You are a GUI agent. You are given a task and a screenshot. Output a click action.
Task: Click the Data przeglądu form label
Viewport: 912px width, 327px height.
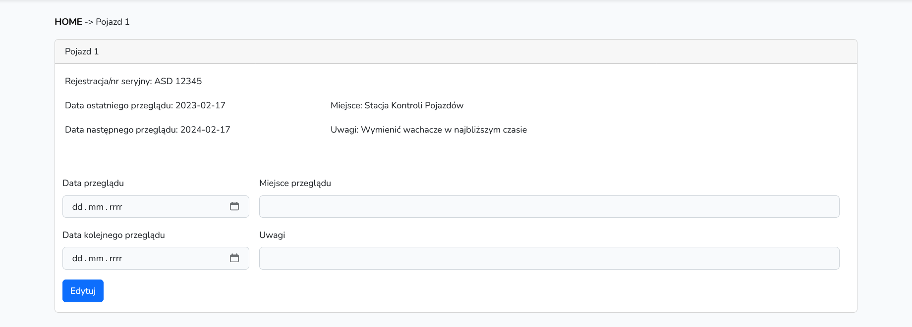click(93, 183)
